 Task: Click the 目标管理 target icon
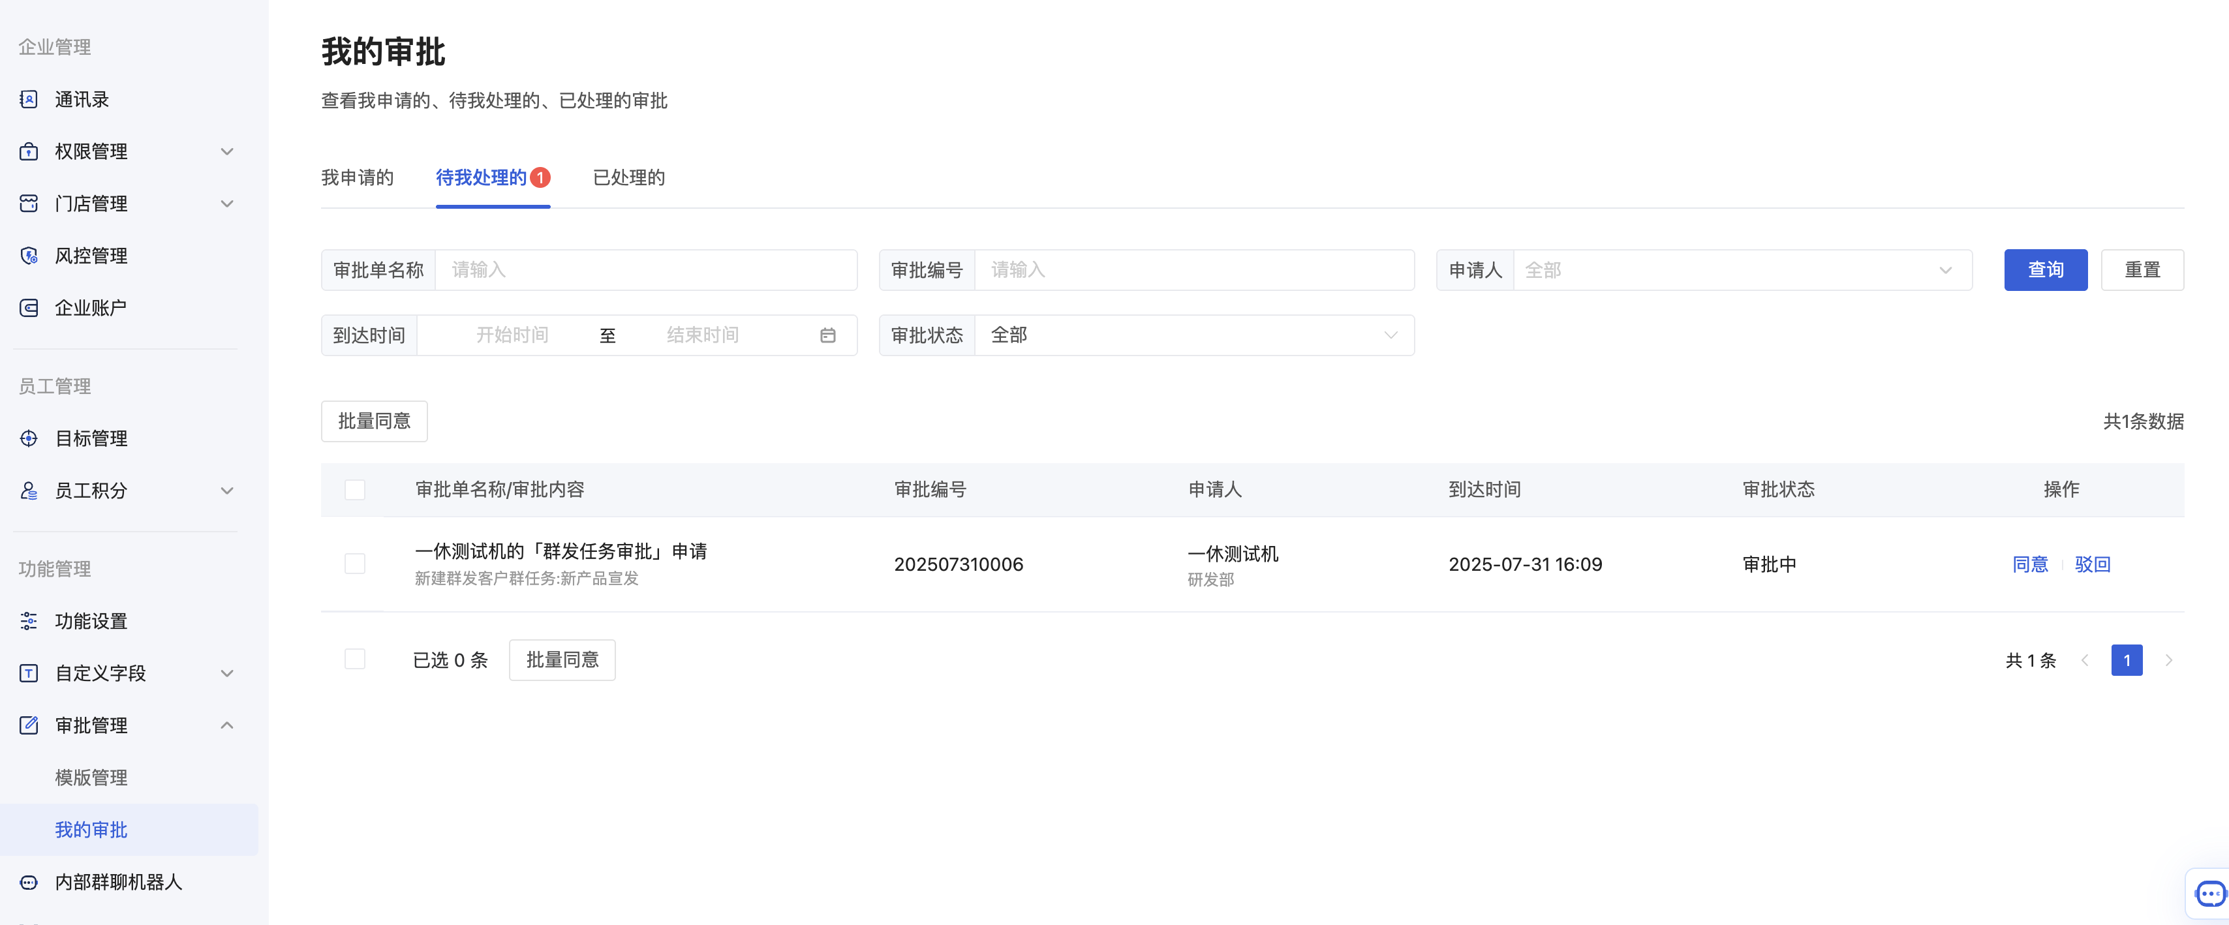[29, 438]
